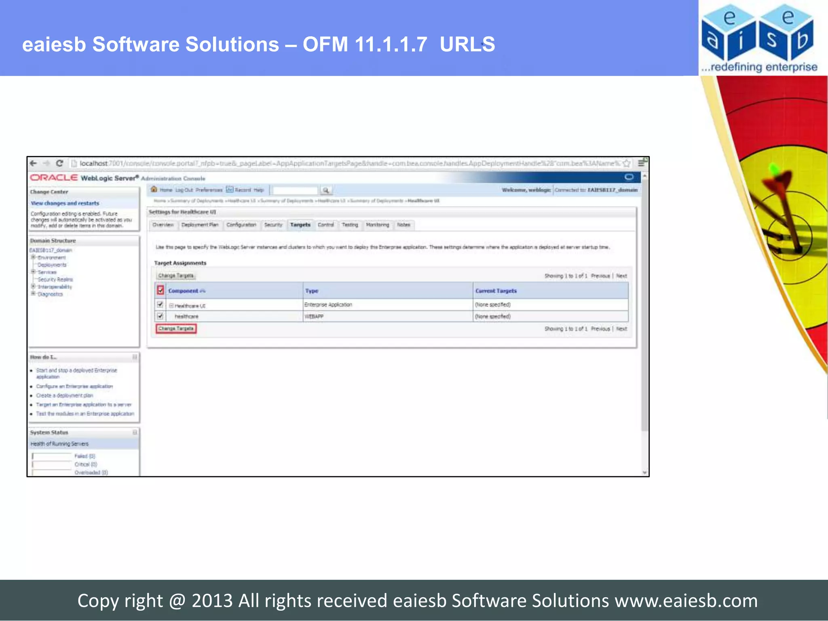The width and height of the screenshot is (828, 621).
Task: Open the Control tab
Action: 326,225
